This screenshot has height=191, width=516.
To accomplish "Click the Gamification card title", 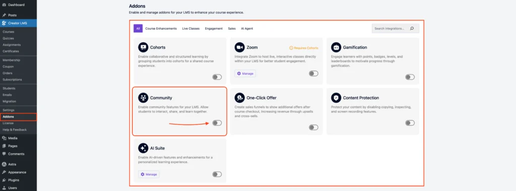I will 355,47.
